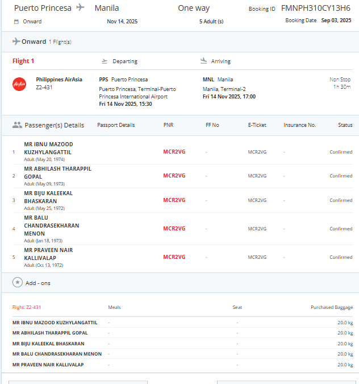Viewport: 359px width, 384px height.
Task: Click flight number Z2-431 under Philippines AirAsia
Action: point(44,88)
